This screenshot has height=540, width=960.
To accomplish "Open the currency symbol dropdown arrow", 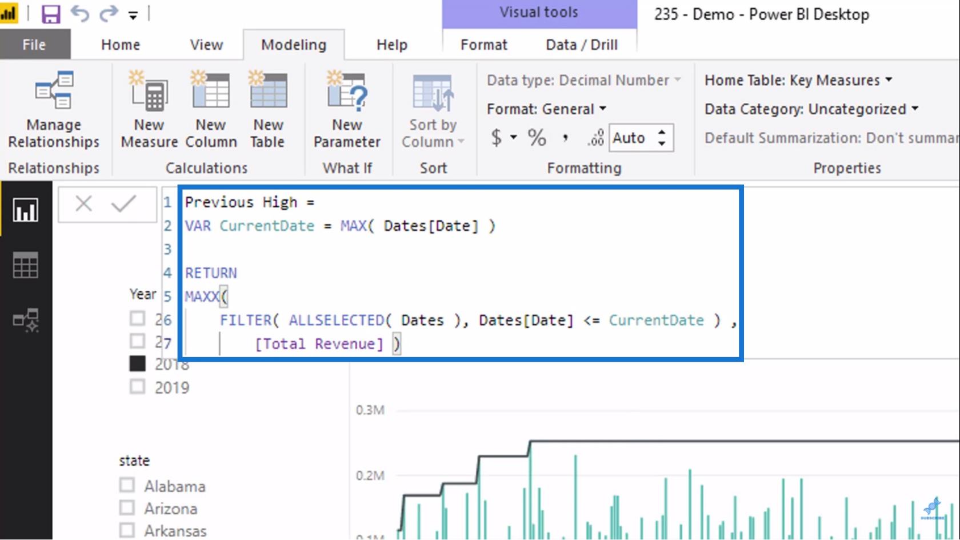I will (x=514, y=137).
